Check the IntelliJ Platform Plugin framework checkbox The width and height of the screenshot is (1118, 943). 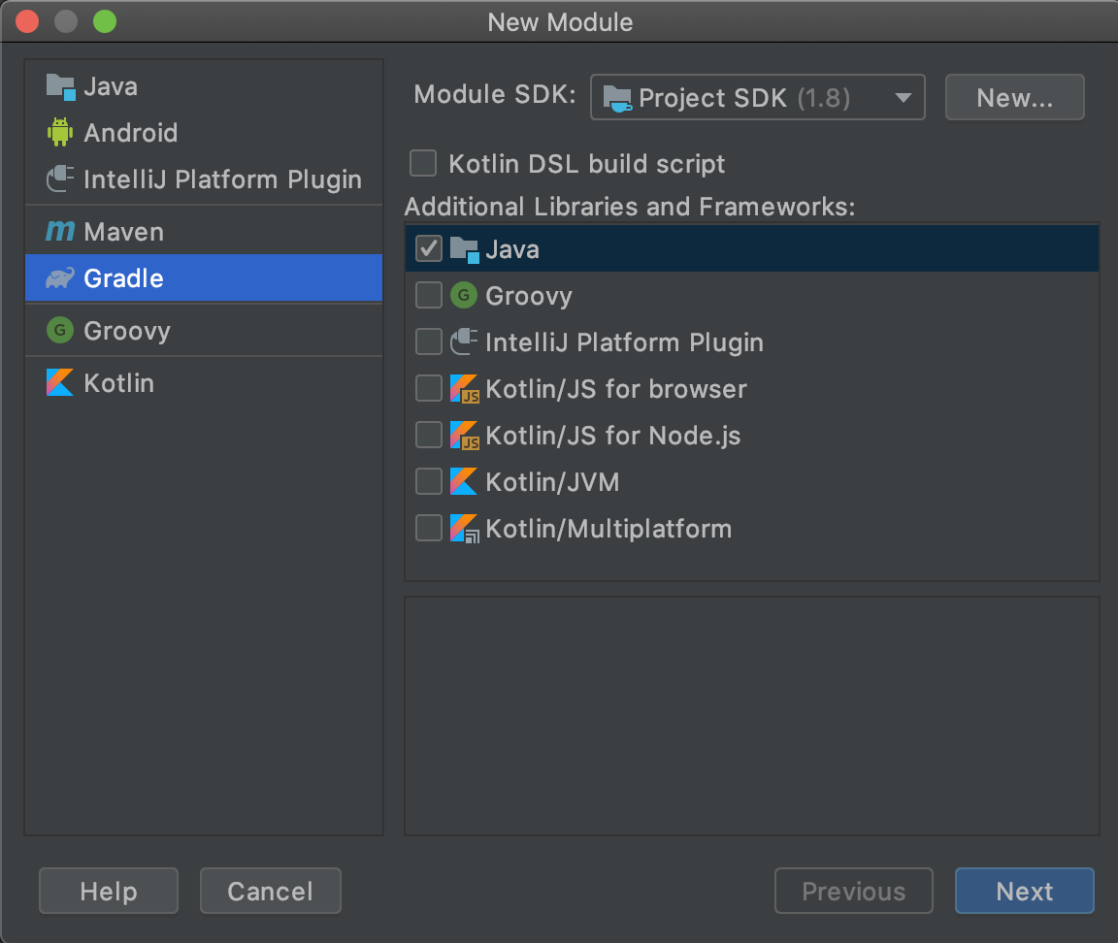[x=429, y=341]
